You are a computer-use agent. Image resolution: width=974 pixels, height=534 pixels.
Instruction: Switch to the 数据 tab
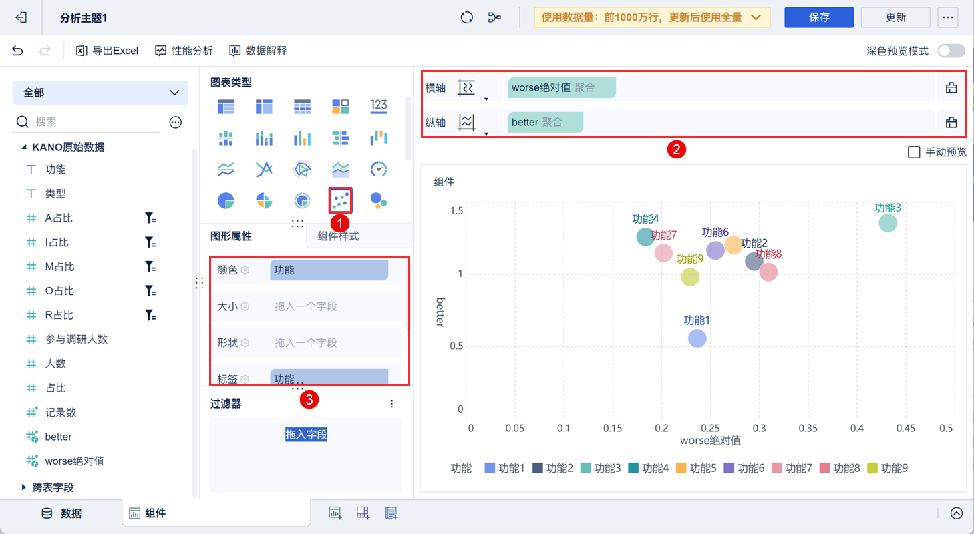61,513
